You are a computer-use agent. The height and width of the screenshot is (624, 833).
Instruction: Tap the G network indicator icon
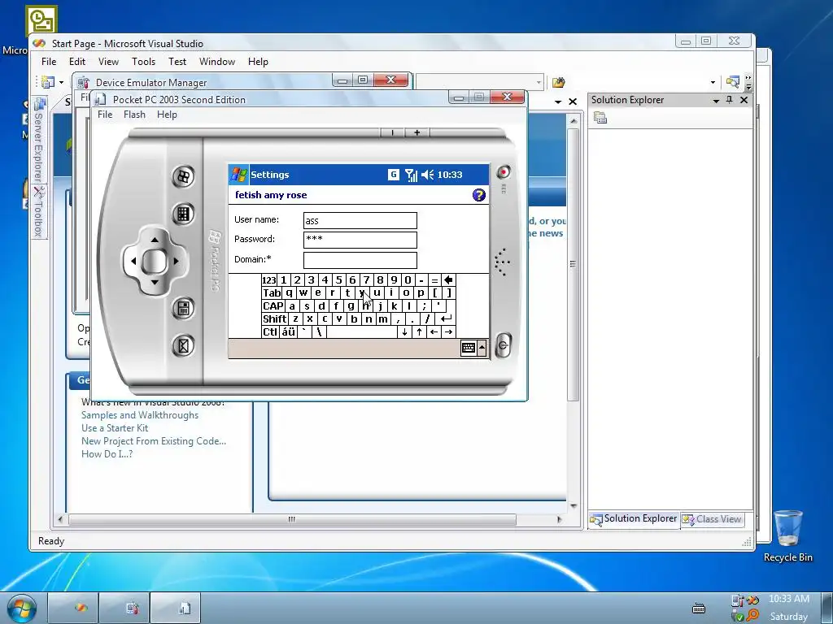[393, 175]
